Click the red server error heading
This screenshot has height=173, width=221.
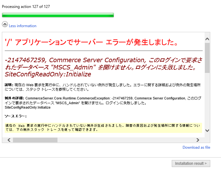coord(91,42)
